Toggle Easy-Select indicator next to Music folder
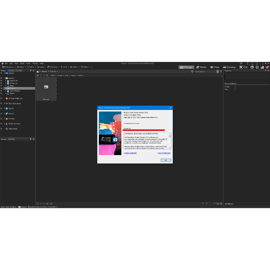Viewport: 270px width, 270px height. pos(1,86)
